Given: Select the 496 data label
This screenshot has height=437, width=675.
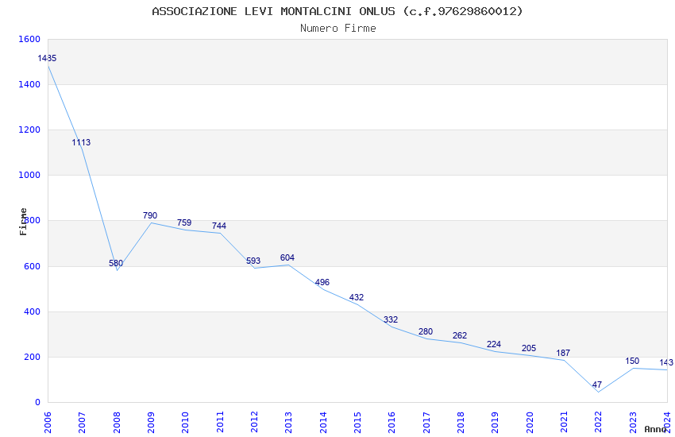Looking at the screenshot, I should [x=322, y=282].
